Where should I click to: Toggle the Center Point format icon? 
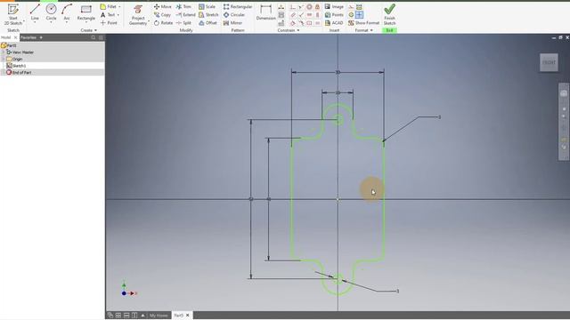(351, 15)
